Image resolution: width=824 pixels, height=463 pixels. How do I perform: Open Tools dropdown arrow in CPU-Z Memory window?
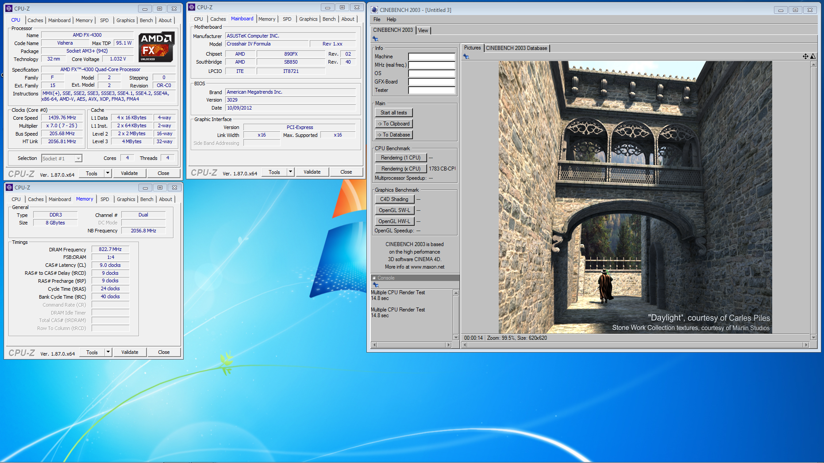click(108, 352)
